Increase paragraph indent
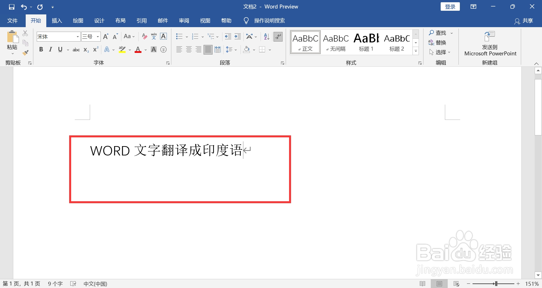Image resolution: width=542 pixels, height=288 pixels. [x=238, y=36]
